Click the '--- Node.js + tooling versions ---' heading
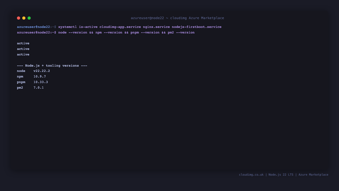Image resolution: width=339 pixels, height=191 pixels. 52,66
